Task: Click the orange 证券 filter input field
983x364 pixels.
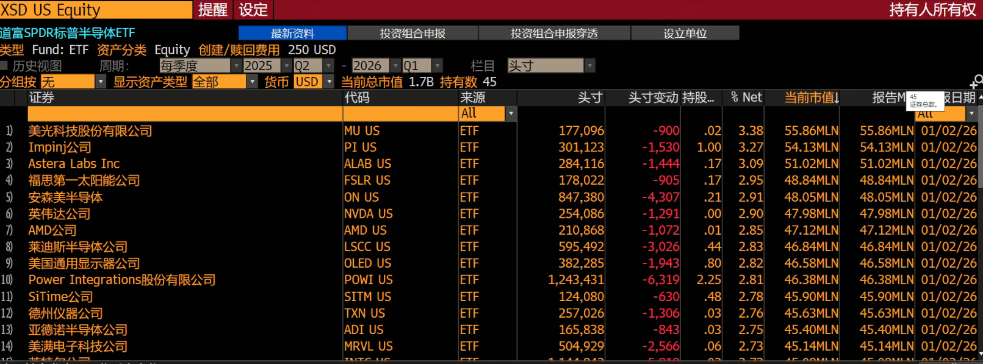Action: [185, 113]
